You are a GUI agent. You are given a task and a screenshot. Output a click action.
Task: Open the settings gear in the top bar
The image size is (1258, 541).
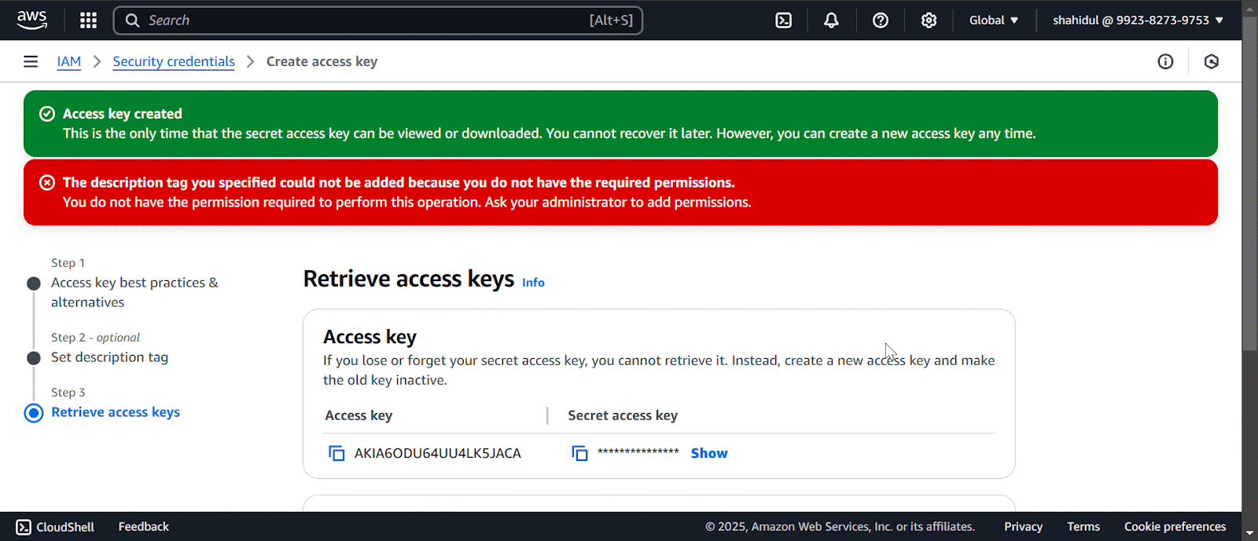point(929,20)
